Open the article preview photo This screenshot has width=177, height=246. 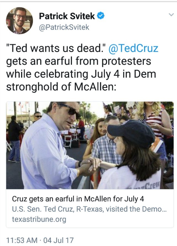click(x=90, y=145)
